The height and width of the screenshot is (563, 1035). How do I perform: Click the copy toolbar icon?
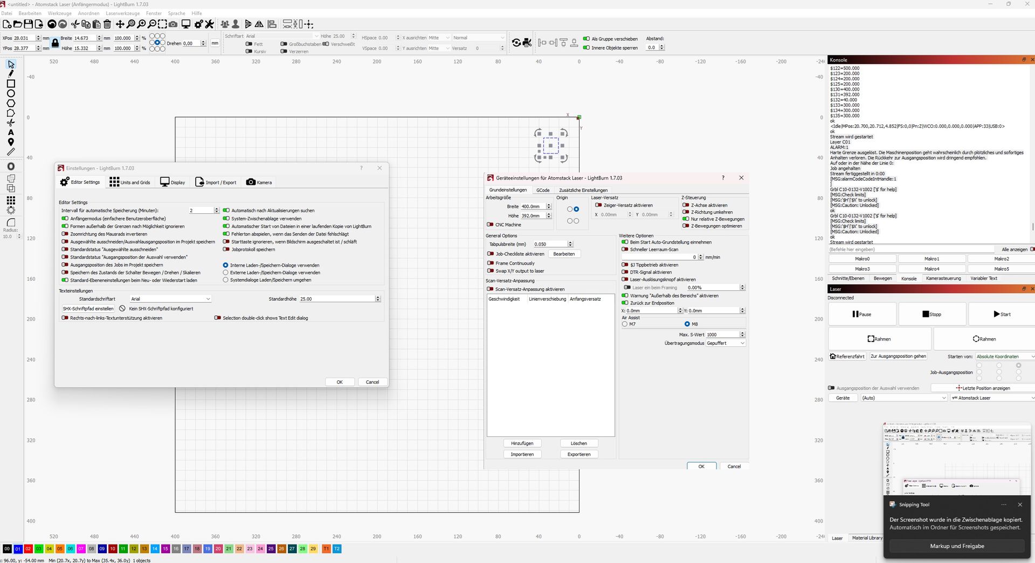(86, 24)
